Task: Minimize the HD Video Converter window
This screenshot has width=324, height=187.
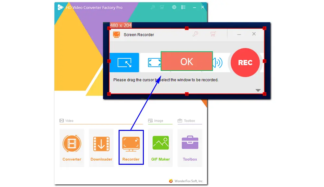Action: pos(194,7)
